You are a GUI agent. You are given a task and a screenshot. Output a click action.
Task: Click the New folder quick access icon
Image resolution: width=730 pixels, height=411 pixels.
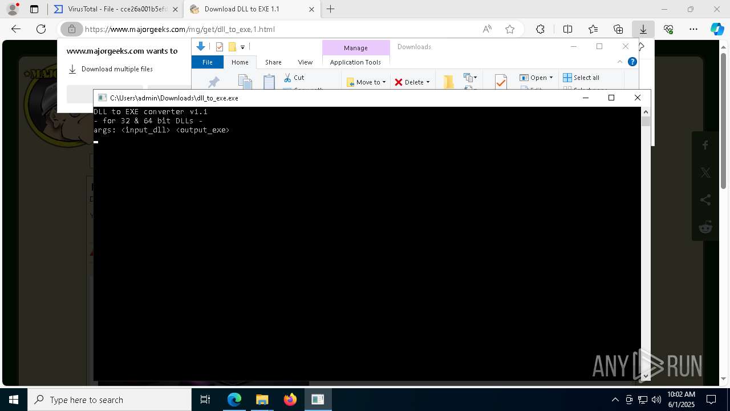click(232, 47)
